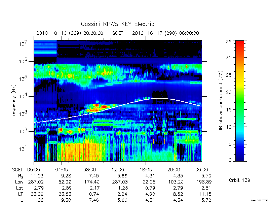
Task: Click the Cassini RPWS KEY Electric title
Action: [x=117, y=24]
